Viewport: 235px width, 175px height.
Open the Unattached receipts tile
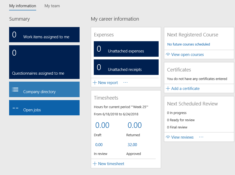(126, 67)
